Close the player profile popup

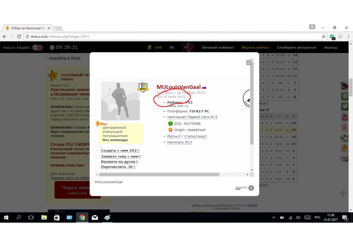(251, 188)
